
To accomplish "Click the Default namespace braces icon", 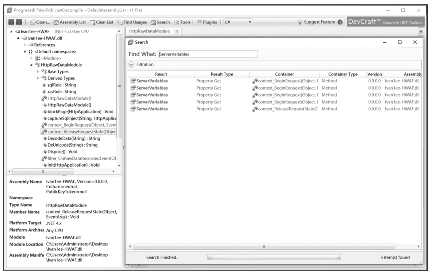I will (30, 51).
